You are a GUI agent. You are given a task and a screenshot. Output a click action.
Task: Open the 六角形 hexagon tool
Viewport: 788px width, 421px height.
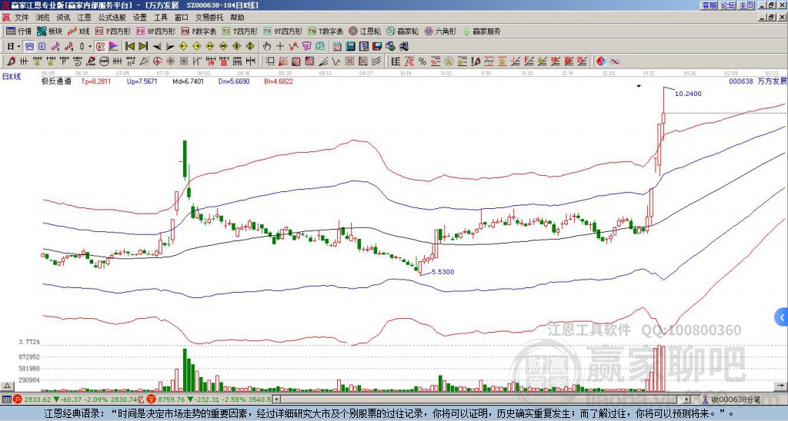(x=440, y=31)
